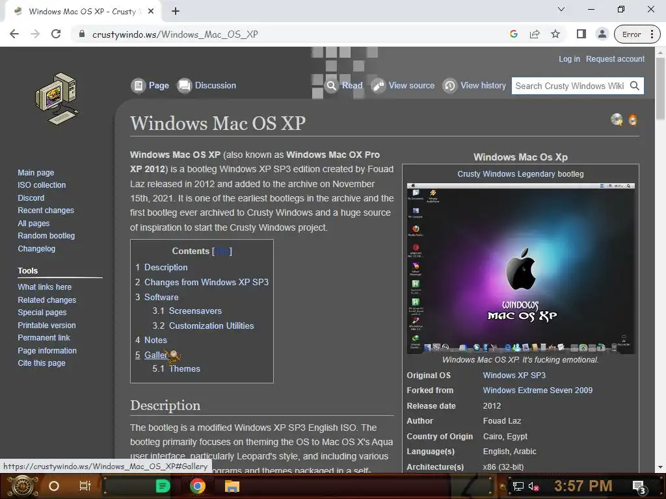Open a new browser tab

[176, 12]
